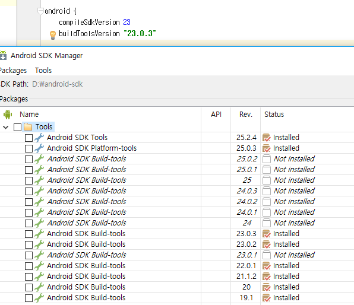Check Build-tools rev 25 checkbox

(29, 180)
